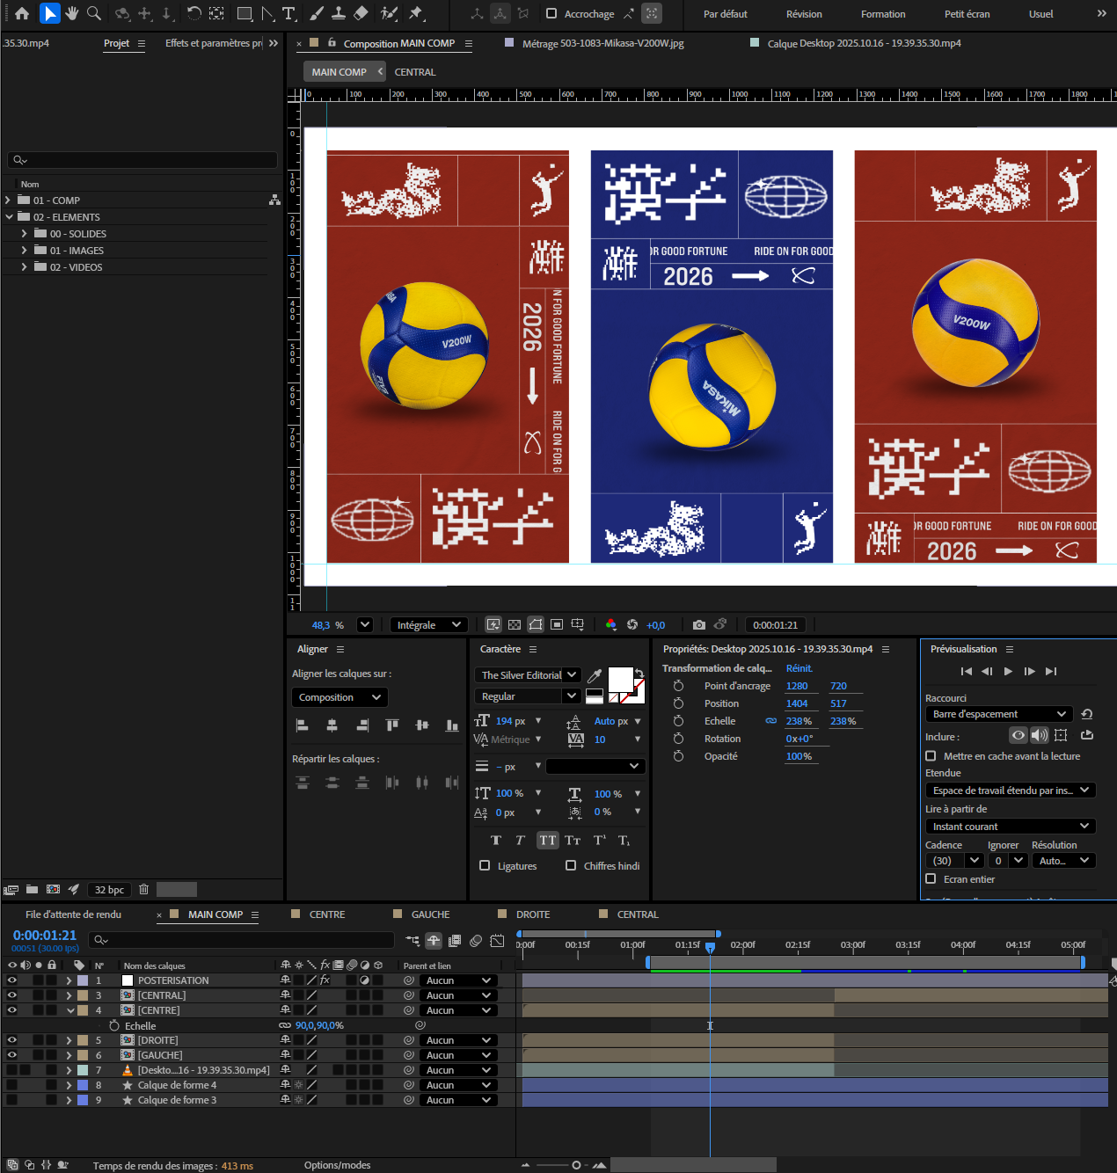Collapse the 02 - ELEMENTS folder

(x=9, y=217)
